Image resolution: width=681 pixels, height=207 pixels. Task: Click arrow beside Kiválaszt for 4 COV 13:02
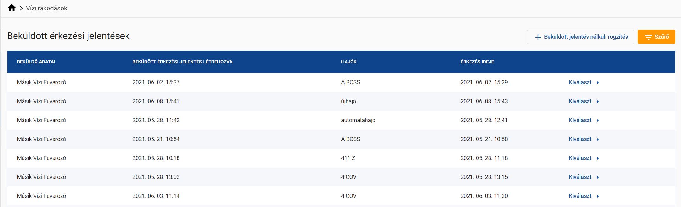tap(598, 177)
